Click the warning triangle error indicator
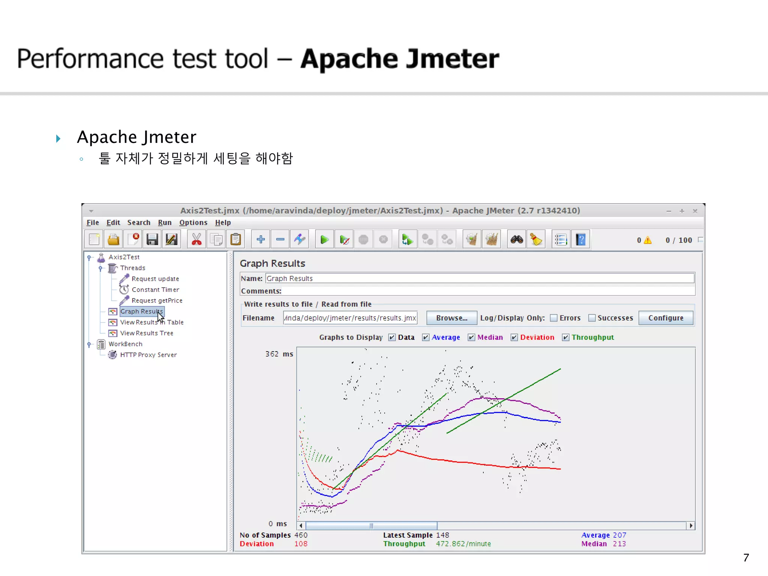The height and width of the screenshot is (576, 768). point(648,240)
